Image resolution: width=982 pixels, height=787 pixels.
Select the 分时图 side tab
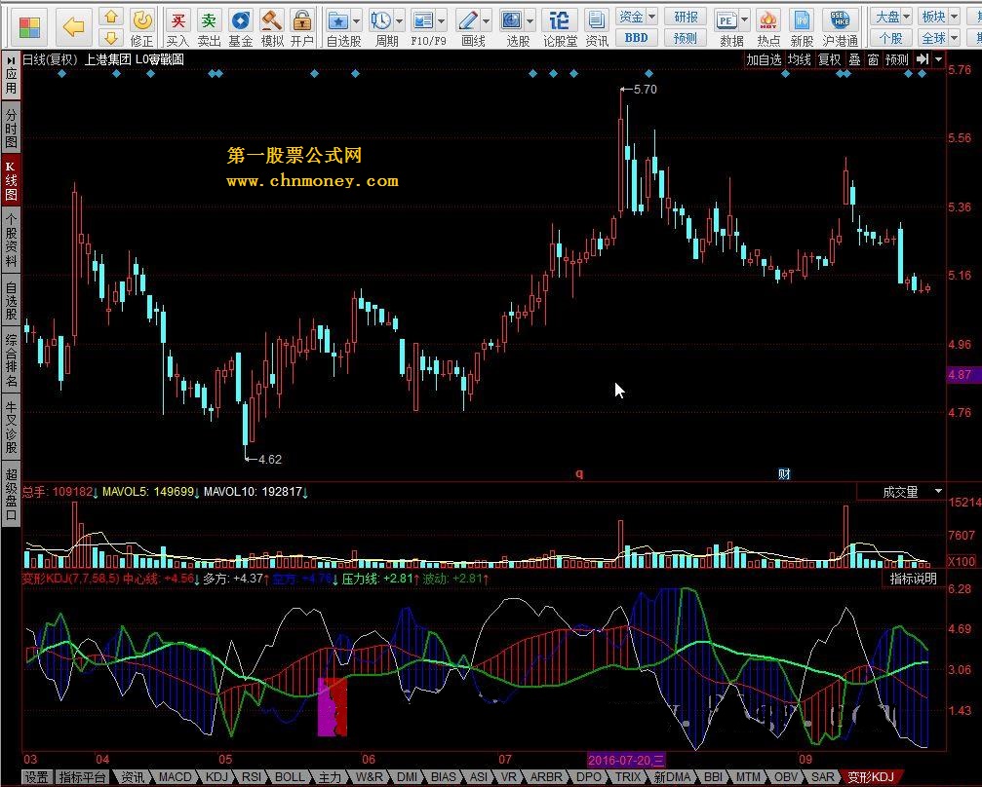coord(11,128)
